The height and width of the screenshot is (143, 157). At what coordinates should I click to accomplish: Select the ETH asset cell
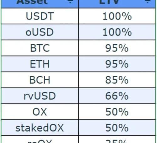(40, 64)
